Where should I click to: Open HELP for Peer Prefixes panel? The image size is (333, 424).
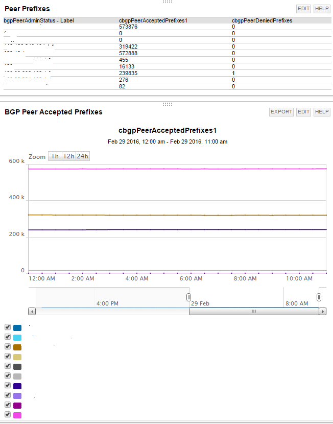coord(322,9)
